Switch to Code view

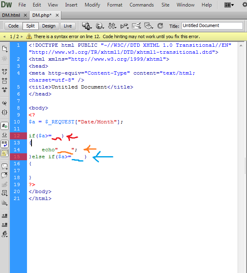[x=13, y=26]
